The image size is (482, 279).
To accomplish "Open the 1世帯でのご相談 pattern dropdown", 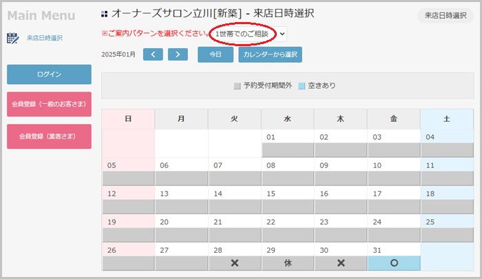I will (249, 34).
